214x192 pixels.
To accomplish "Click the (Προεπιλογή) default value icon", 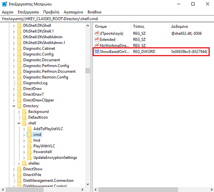I will (x=97, y=33).
